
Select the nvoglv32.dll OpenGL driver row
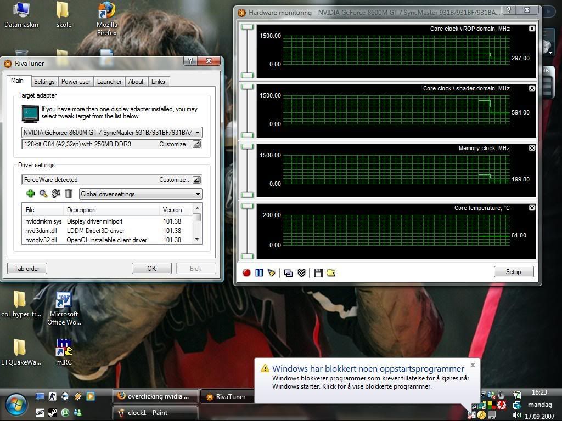click(x=107, y=240)
